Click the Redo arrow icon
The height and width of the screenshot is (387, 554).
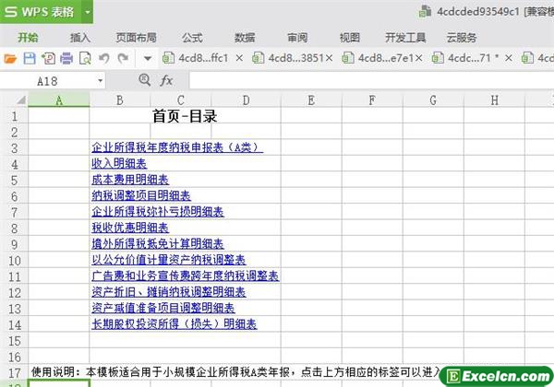123,58
